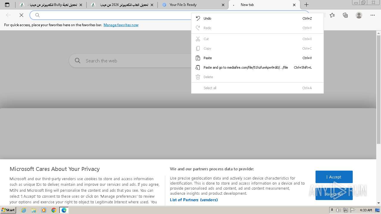Click the 4:33 AM clock
This screenshot has width=381, height=214.
pos(366,210)
